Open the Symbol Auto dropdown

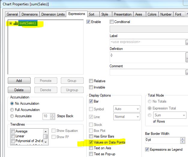[127, 109]
